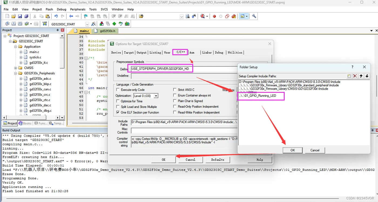Save current file toolbar icon
Viewport: 378px width, 202px height.
[20, 16]
